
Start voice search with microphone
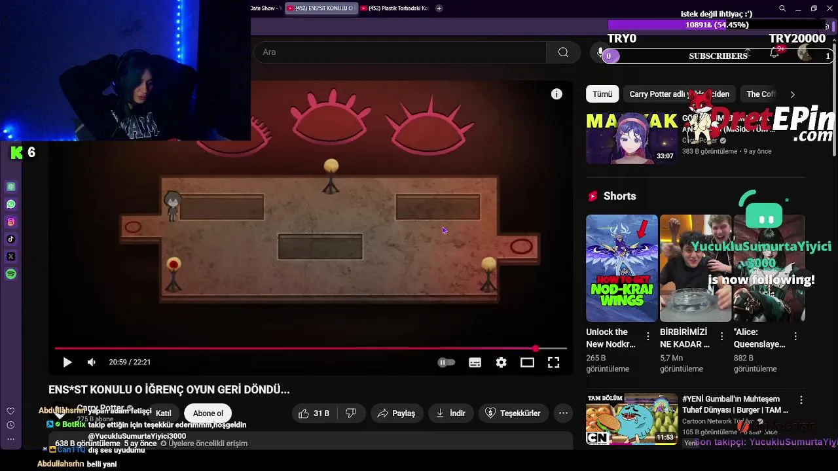(x=600, y=52)
